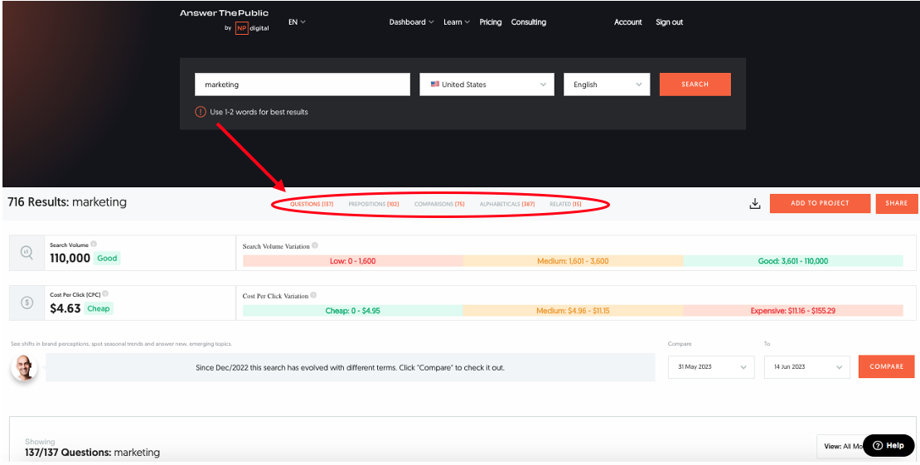Click the ADD TO PROJECT button

[x=820, y=203]
